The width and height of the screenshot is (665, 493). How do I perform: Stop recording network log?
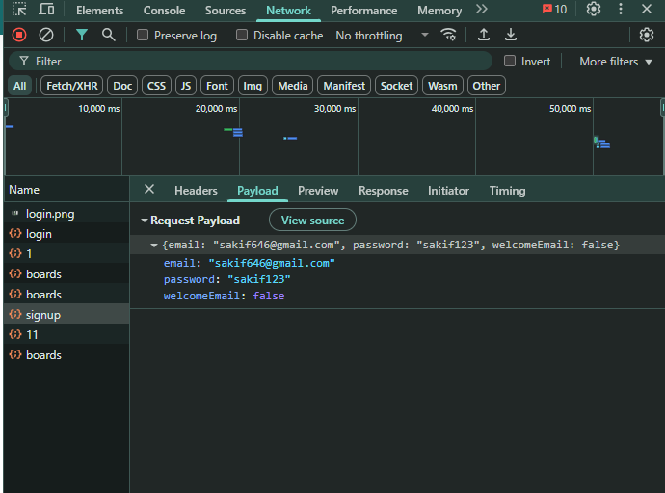point(19,35)
